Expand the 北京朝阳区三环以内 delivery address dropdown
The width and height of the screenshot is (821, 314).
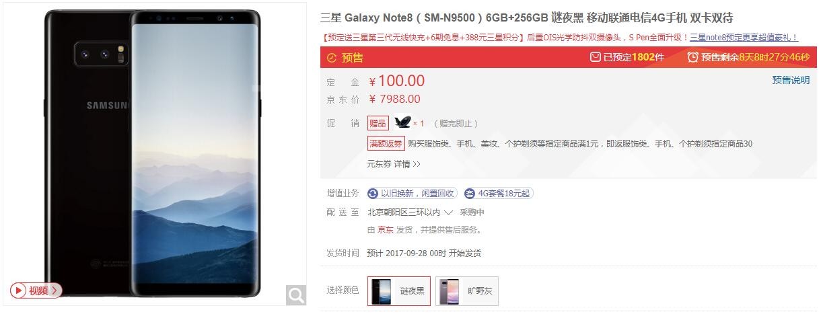[410, 212]
